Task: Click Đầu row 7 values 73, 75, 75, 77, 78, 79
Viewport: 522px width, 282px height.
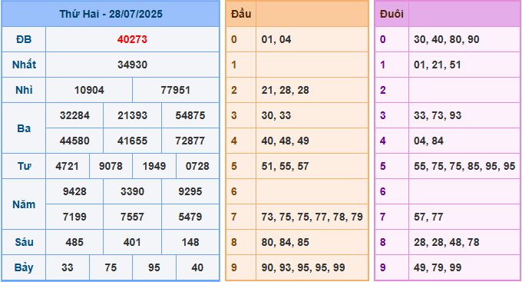Action: 312,217
